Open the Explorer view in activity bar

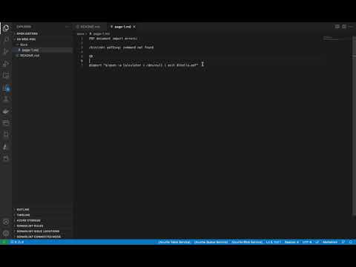[6, 28]
